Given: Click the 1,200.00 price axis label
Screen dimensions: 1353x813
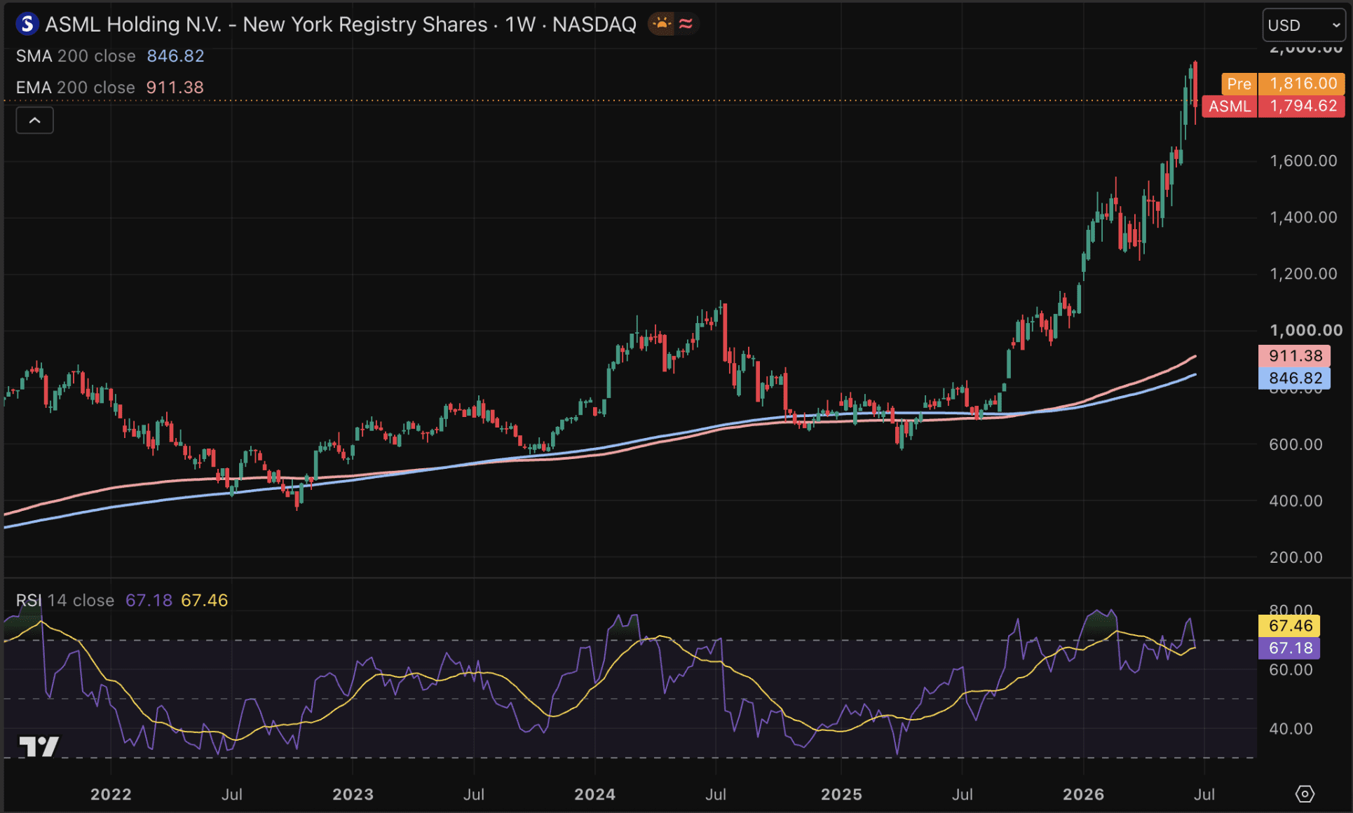Looking at the screenshot, I should pos(1304,274).
